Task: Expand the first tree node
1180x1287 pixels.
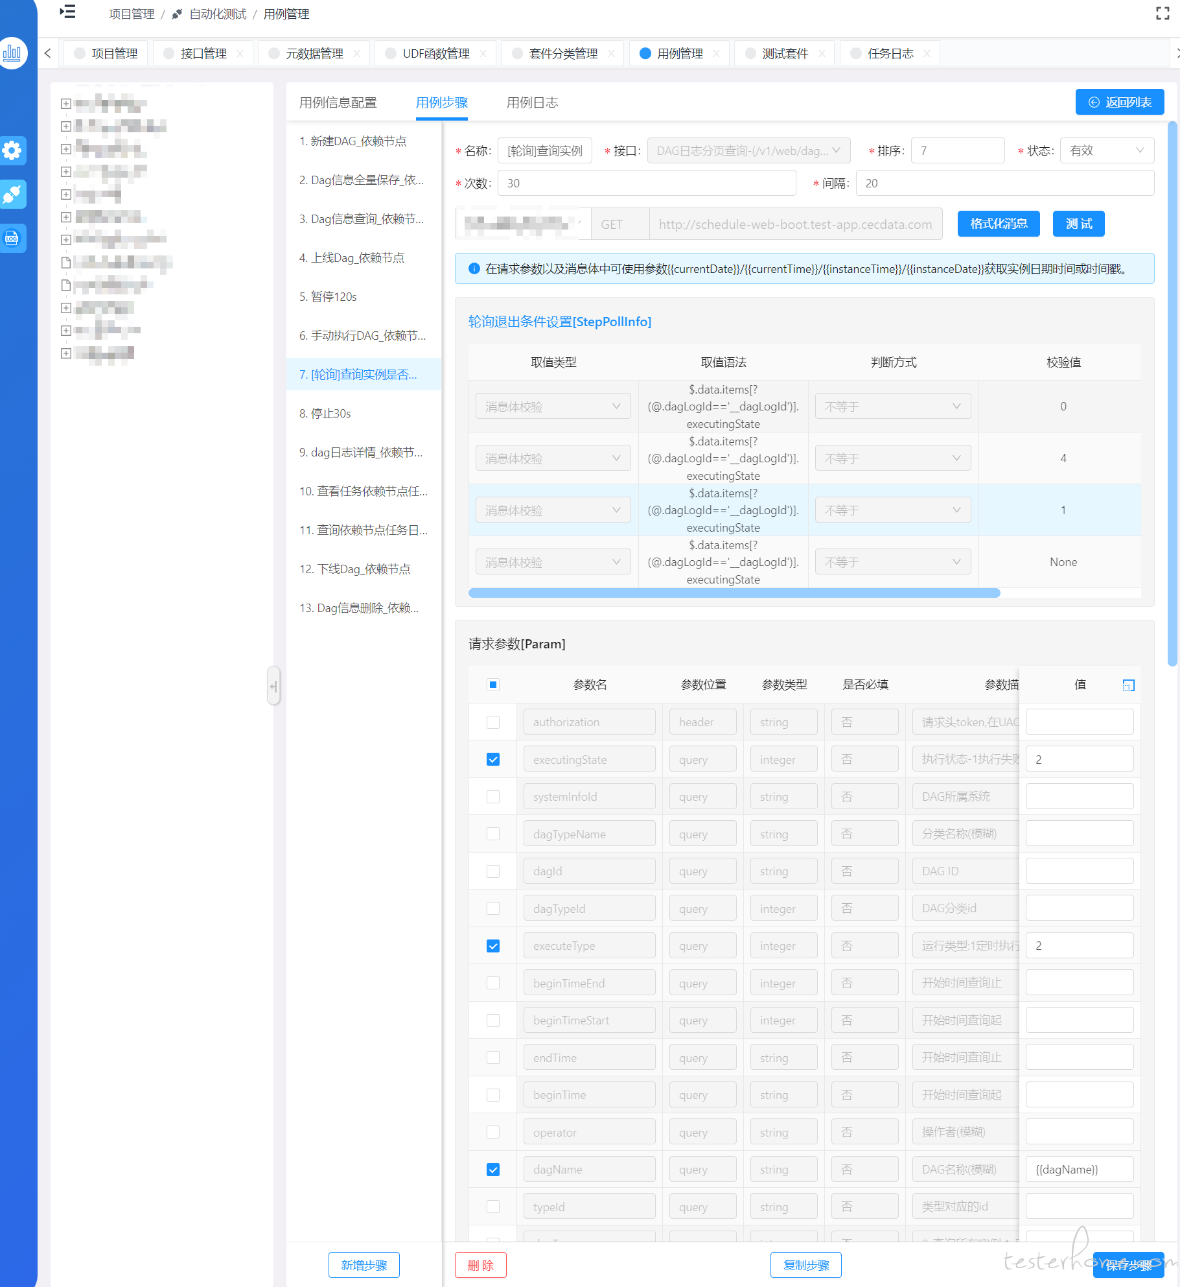Action: (x=65, y=103)
